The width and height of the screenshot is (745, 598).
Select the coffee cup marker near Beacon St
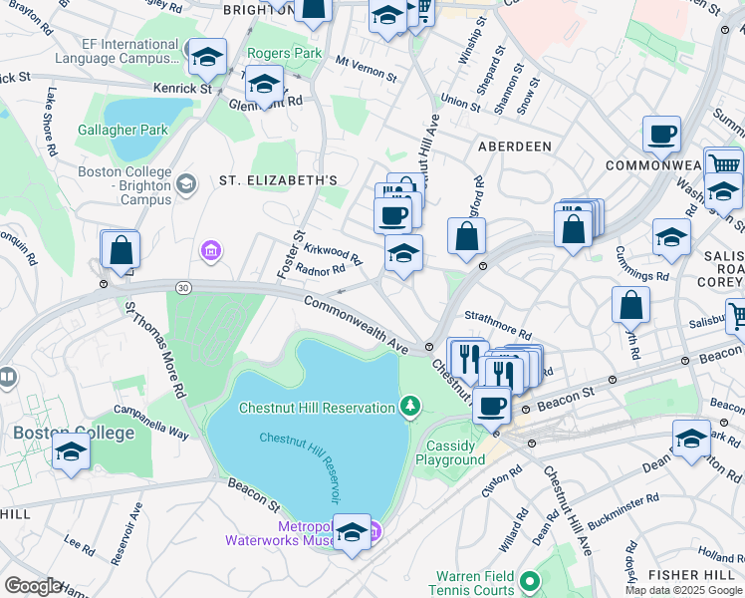[x=492, y=409]
